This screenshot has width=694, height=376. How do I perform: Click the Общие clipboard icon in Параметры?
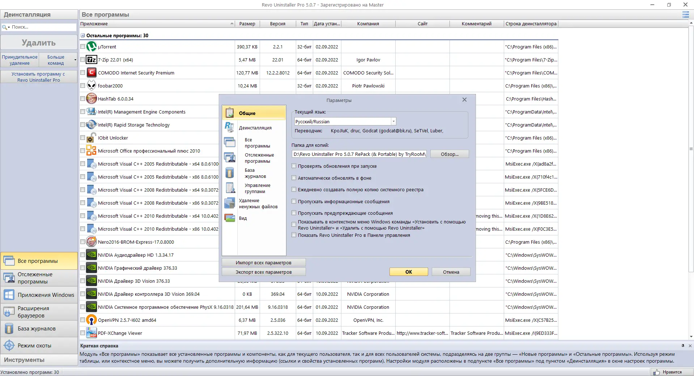230,113
